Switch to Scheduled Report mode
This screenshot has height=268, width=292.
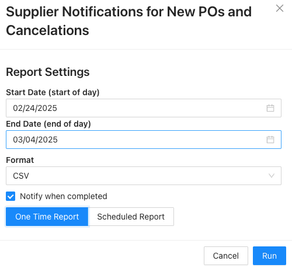click(x=131, y=217)
